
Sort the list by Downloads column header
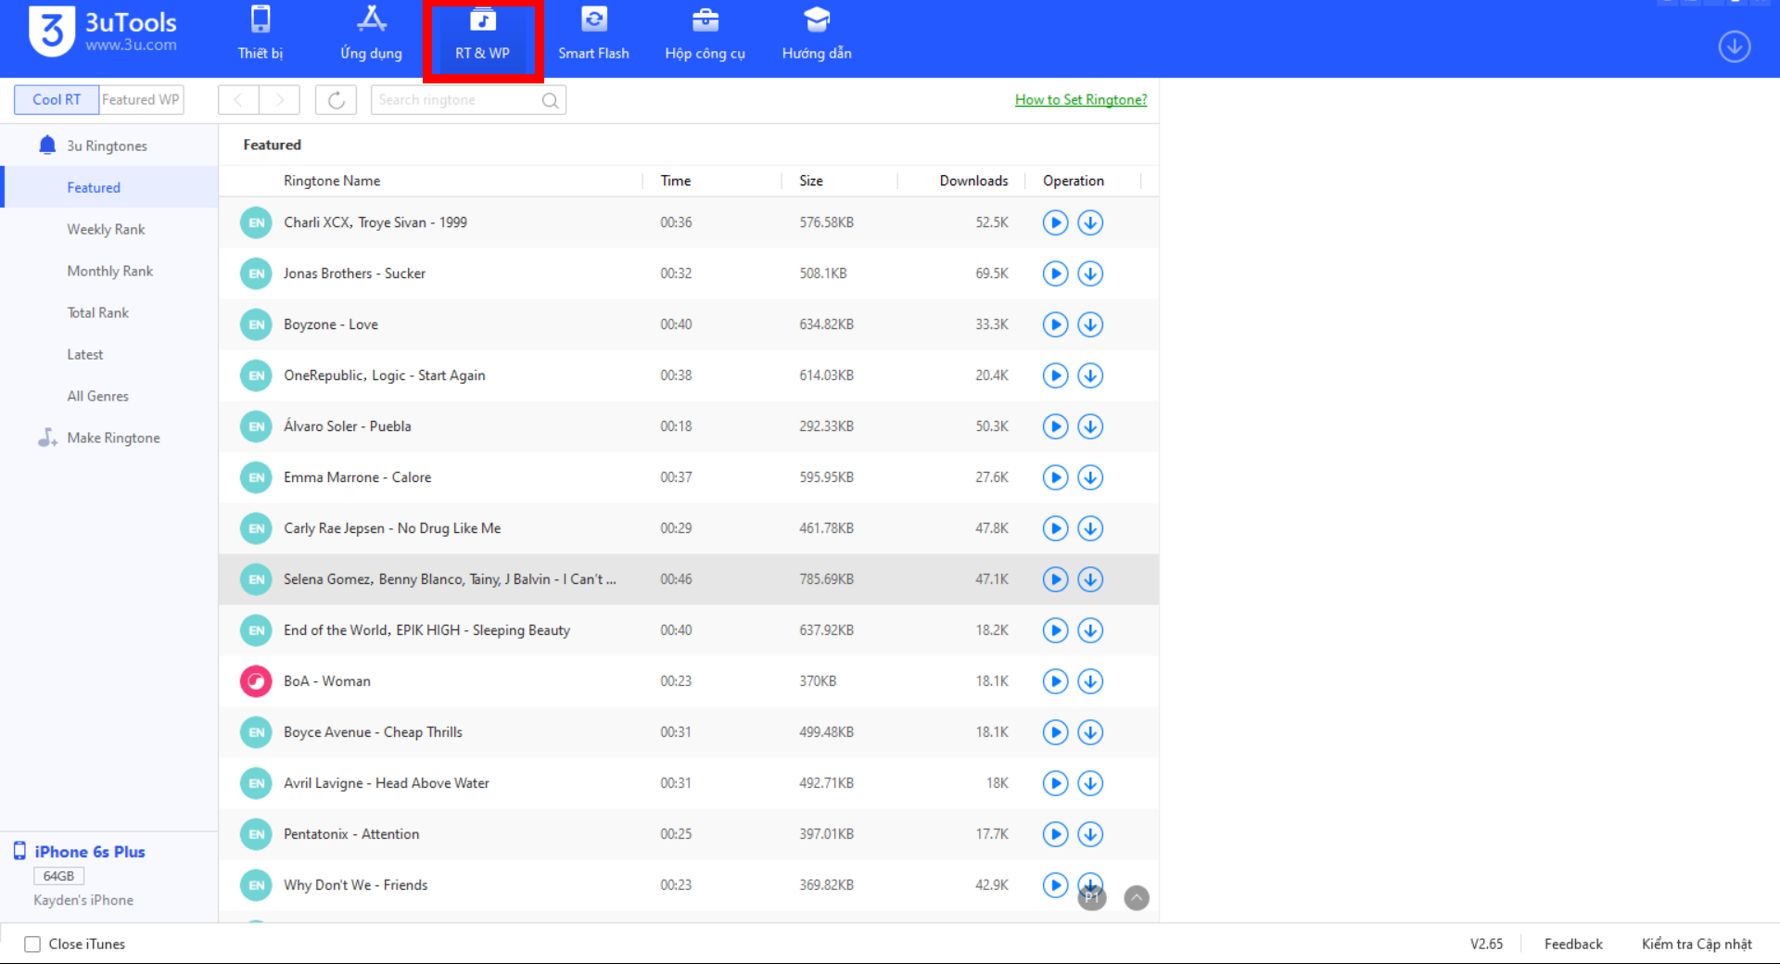[973, 181]
